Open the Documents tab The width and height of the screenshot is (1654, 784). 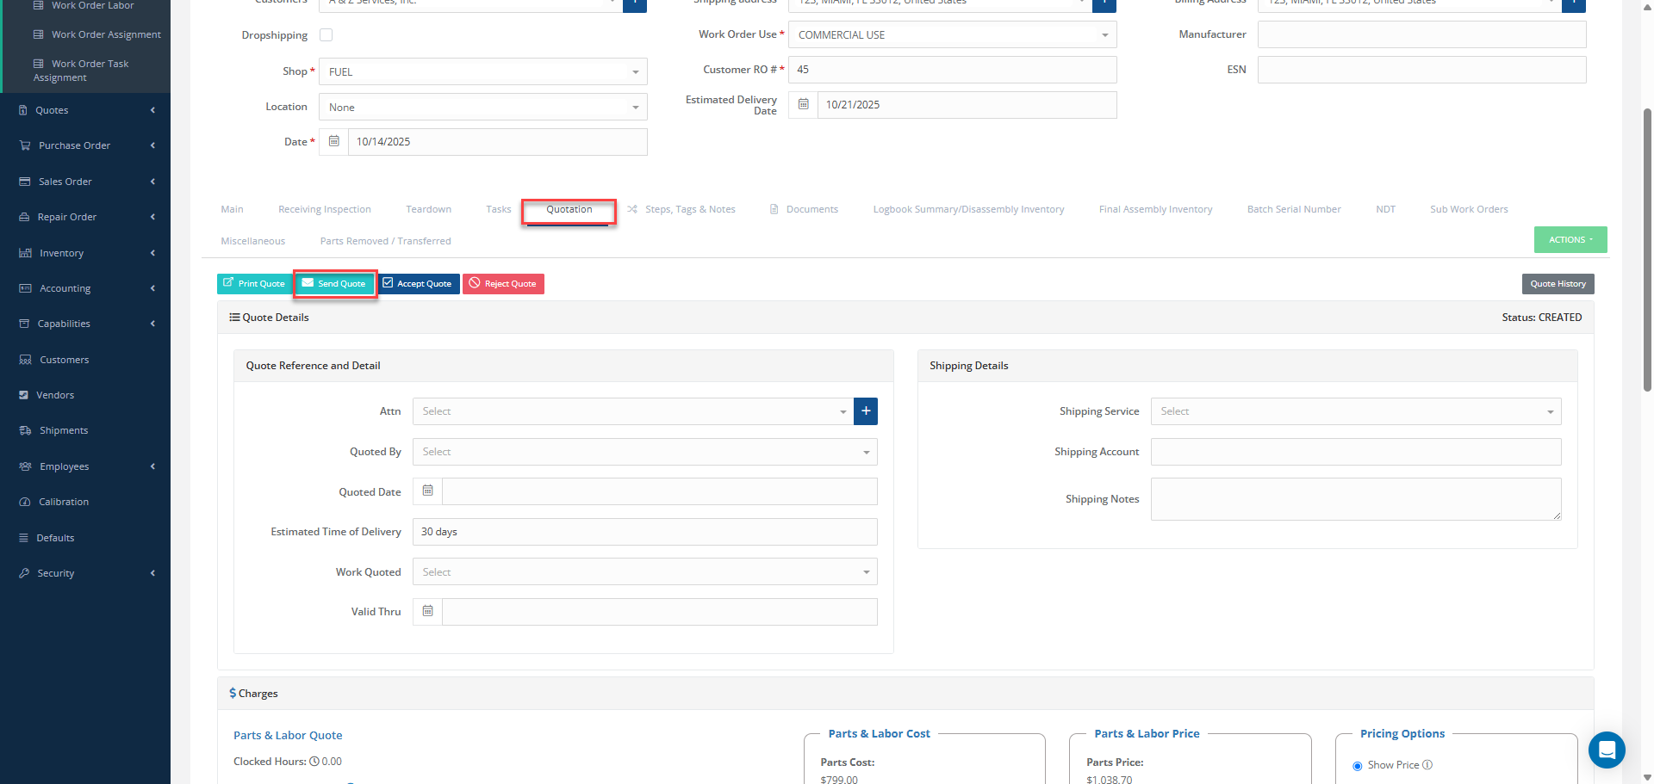(x=811, y=209)
